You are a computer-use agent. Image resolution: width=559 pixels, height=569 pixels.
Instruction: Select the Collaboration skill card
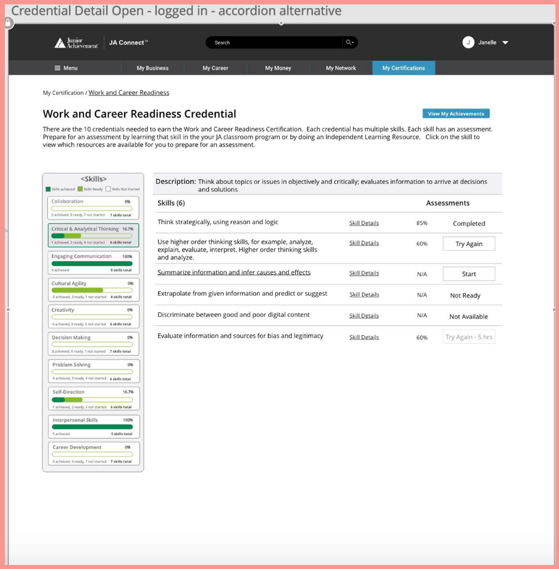(93, 208)
